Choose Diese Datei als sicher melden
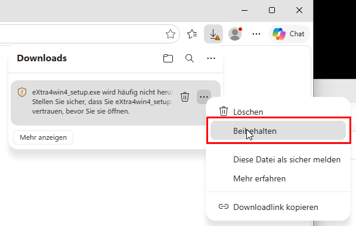The image size is (356, 226). (278, 159)
